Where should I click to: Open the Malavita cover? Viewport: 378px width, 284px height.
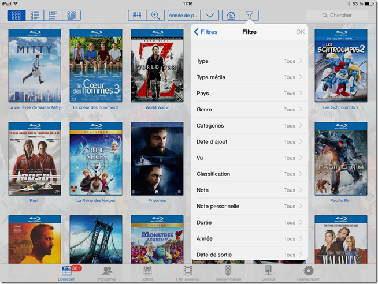(x=341, y=240)
